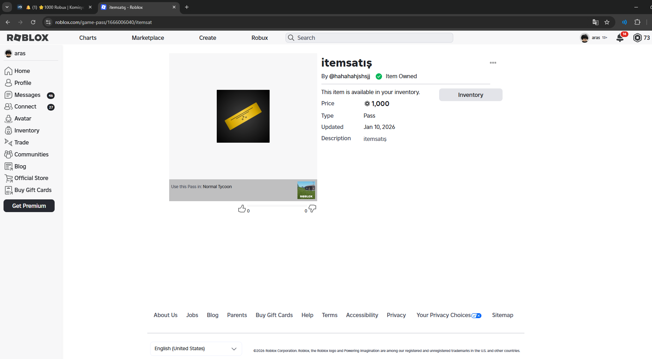Toggle Your Privacy Choices link
This screenshot has height=359, width=652.
click(x=449, y=315)
